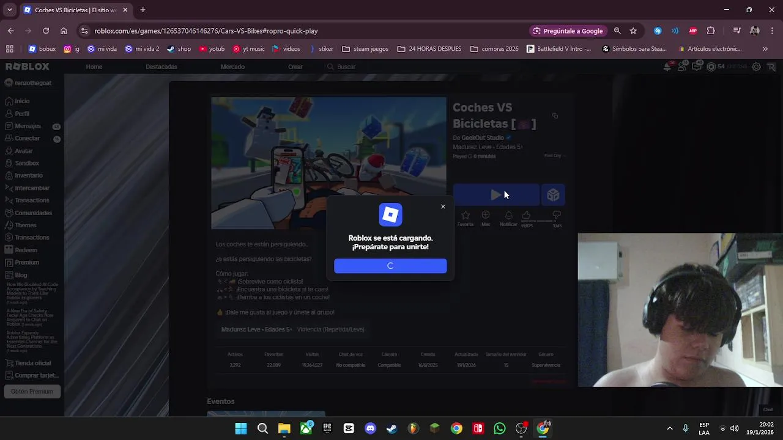Viewport: 783px width, 440px height.
Task: Open Comunidades in the left sidebar
Action: (33, 213)
